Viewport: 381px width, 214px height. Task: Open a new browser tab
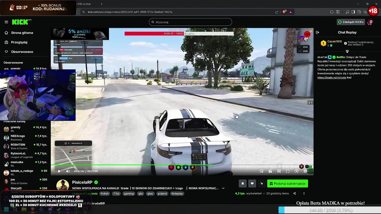[102, 4]
